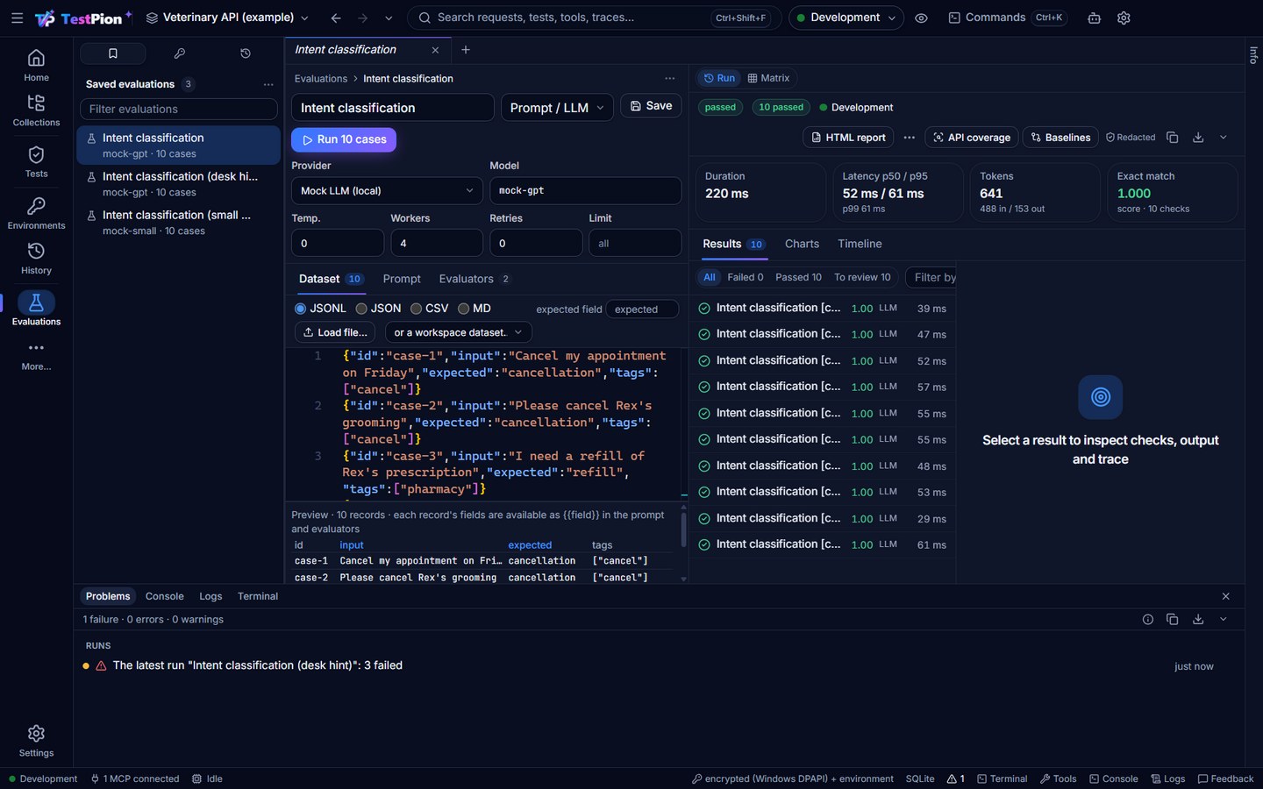
Task: Select the JSON dataset format radio
Action: click(378, 309)
